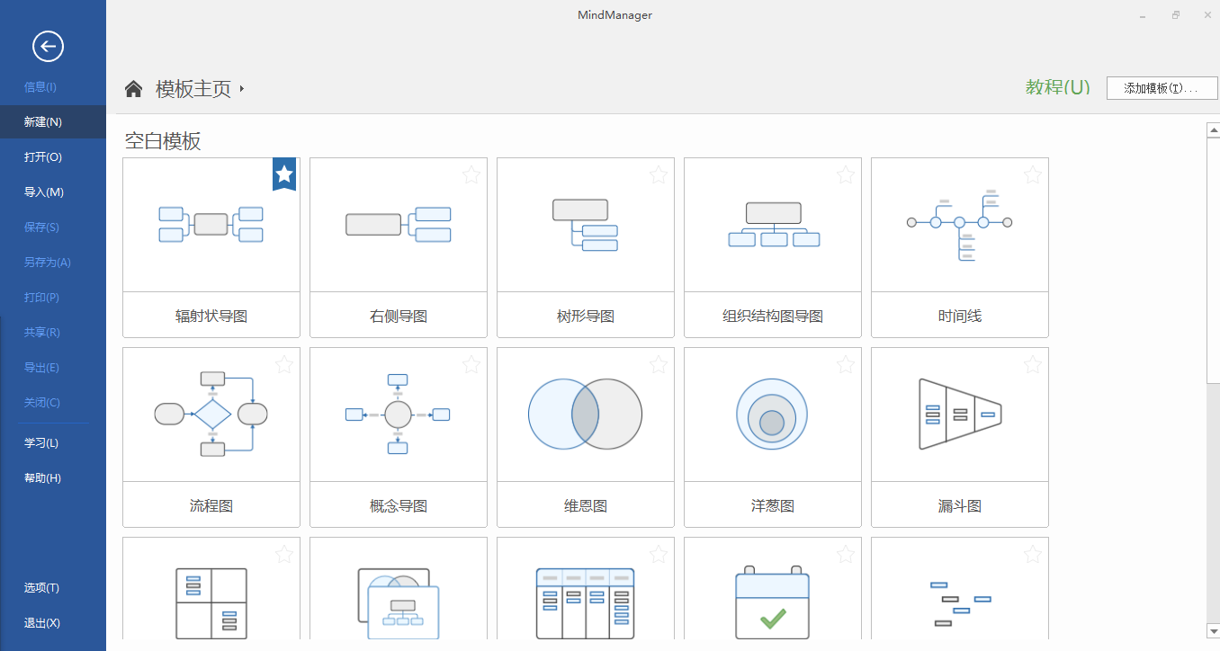Click the vertical scrollbar thumb
Image resolution: width=1220 pixels, height=651 pixels.
tap(1213, 260)
